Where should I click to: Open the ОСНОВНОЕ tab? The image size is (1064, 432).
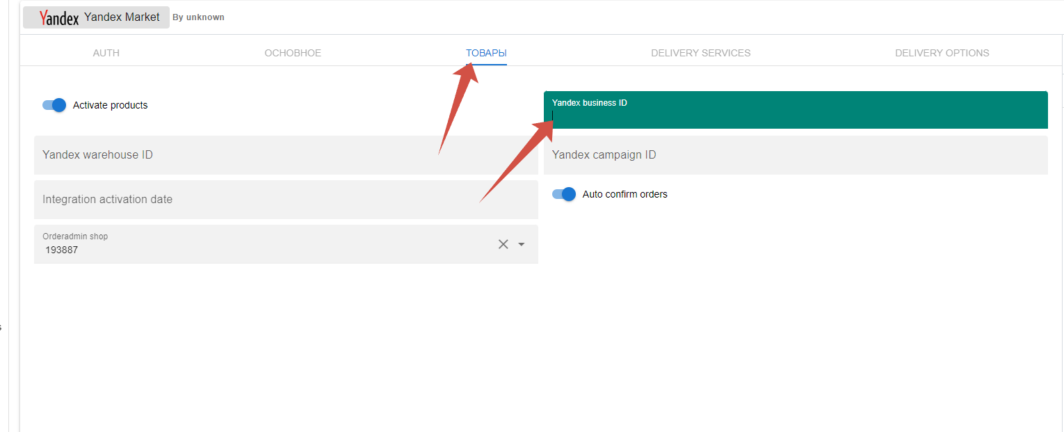click(293, 53)
